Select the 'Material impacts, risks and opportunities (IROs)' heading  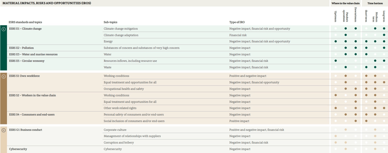(x=47, y=3)
